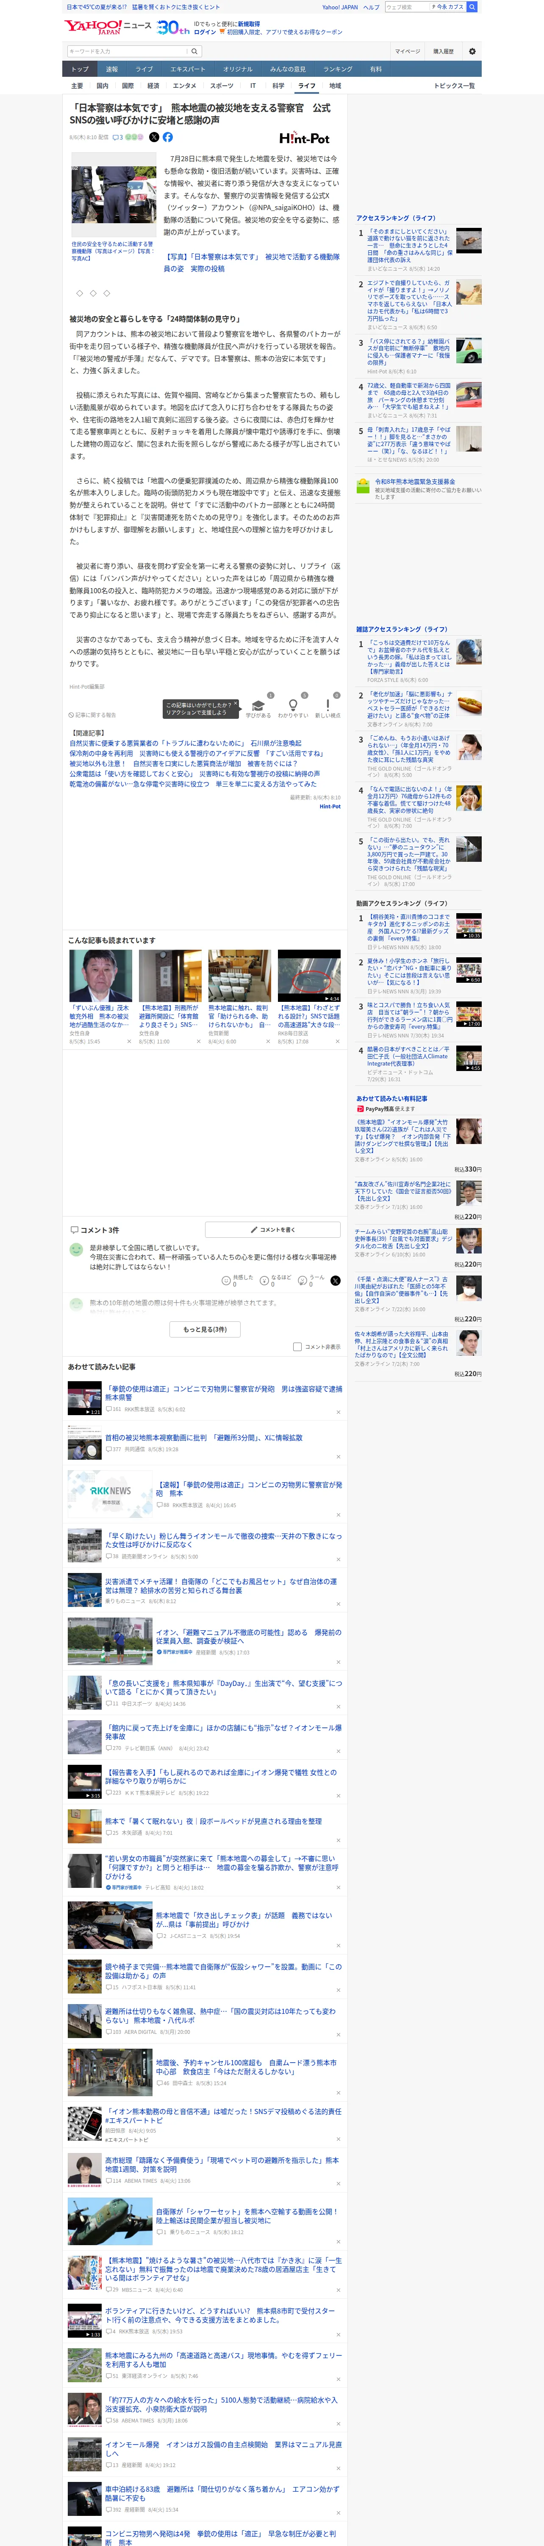
Task: Select the スポーツ category tab
Action: click(222, 86)
